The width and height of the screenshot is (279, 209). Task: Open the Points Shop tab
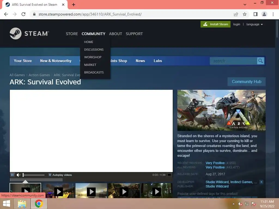click(119, 61)
